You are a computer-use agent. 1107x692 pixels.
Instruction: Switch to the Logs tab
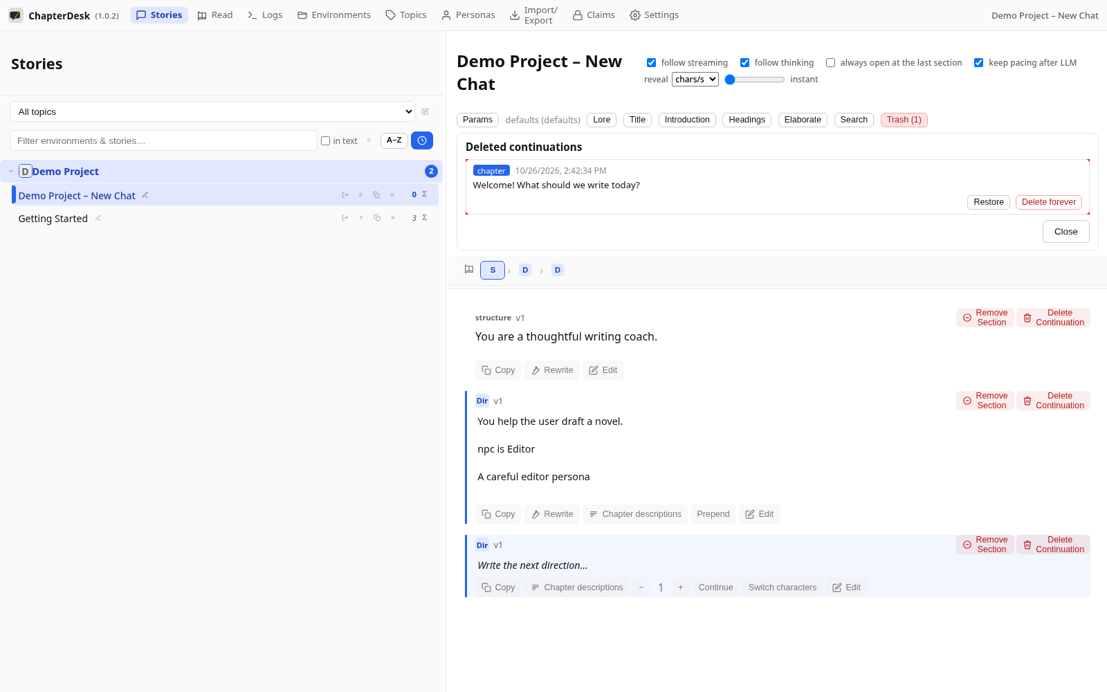coord(265,15)
